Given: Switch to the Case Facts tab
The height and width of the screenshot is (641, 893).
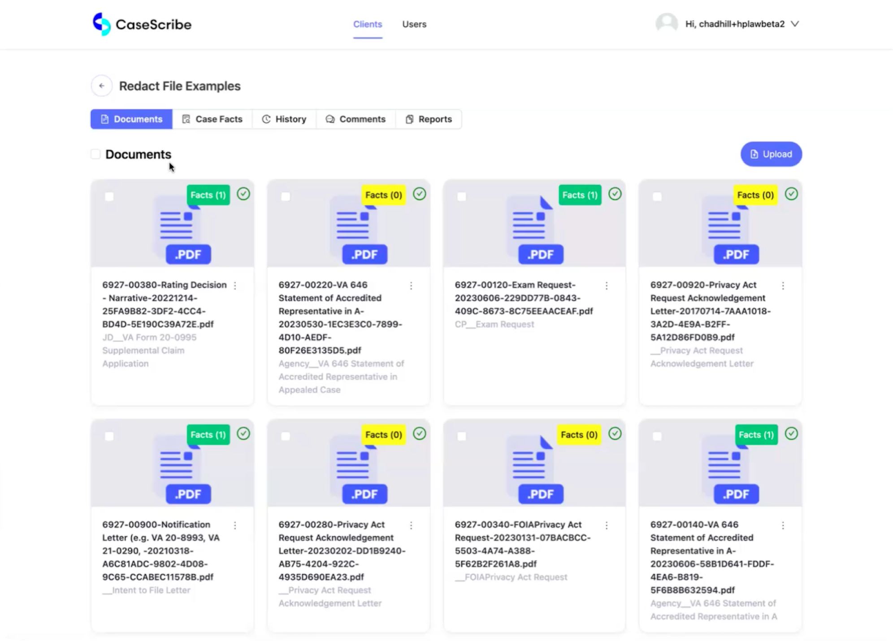Looking at the screenshot, I should tap(213, 119).
